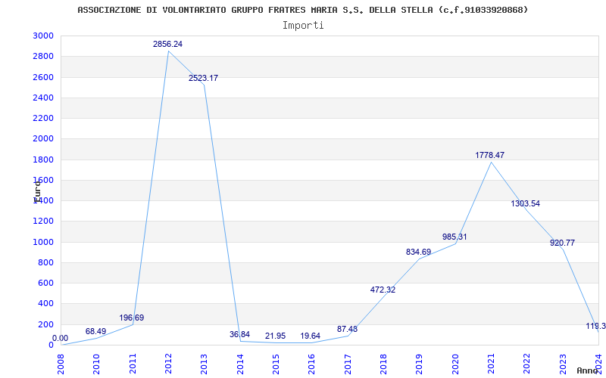
Task: Click the 2015 x-axis year label
Action: coord(276,364)
